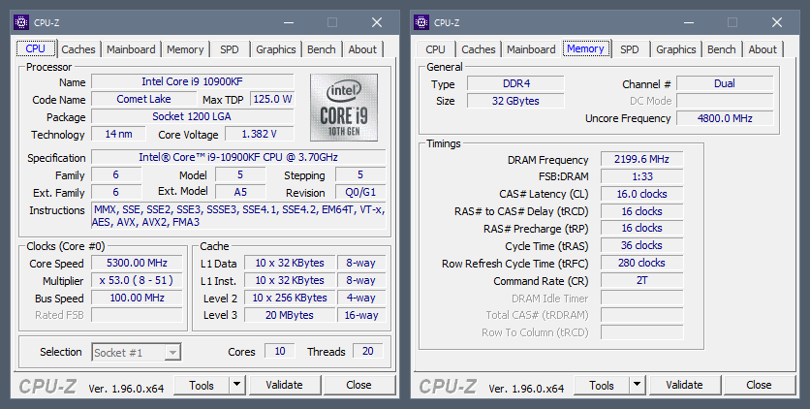
Task: Click Code Name value Comet Lake
Action: (x=144, y=99)
